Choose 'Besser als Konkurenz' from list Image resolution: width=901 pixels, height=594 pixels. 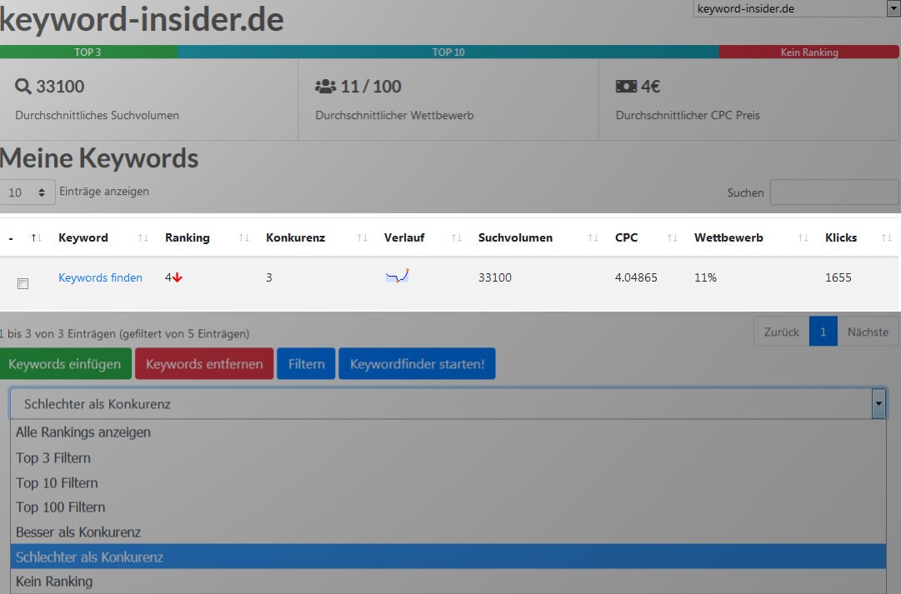(x=78, y=532)
